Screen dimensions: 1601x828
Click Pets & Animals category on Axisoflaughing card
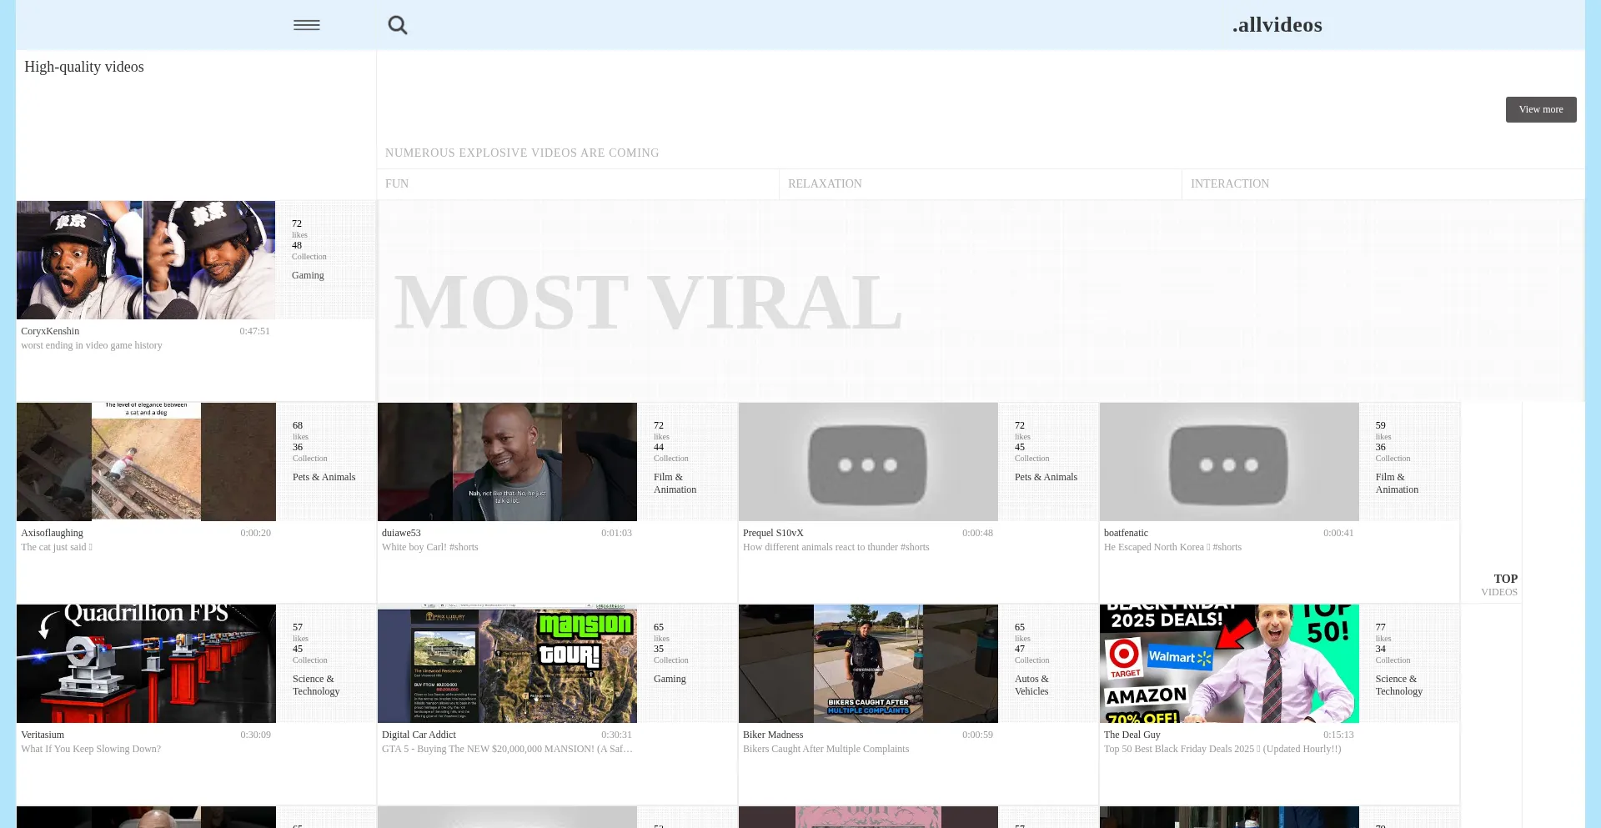[x=324, y=477]
